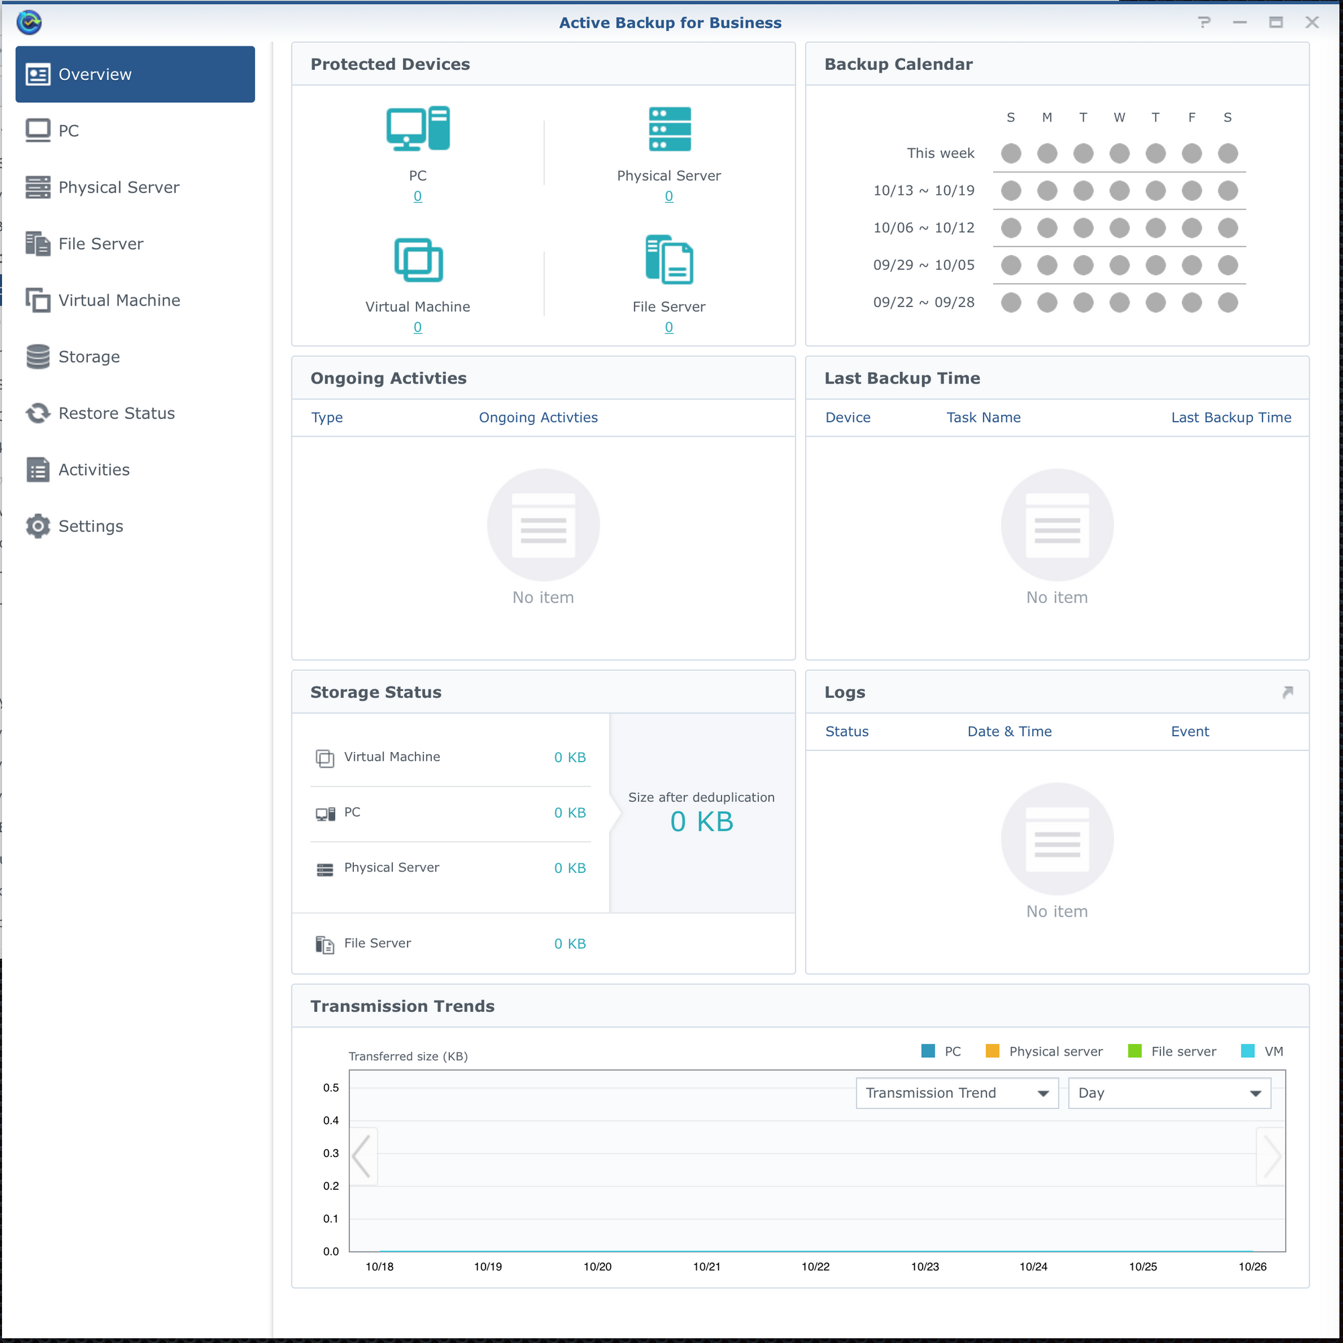Open the Overview section in sidebar

point(135,75)
